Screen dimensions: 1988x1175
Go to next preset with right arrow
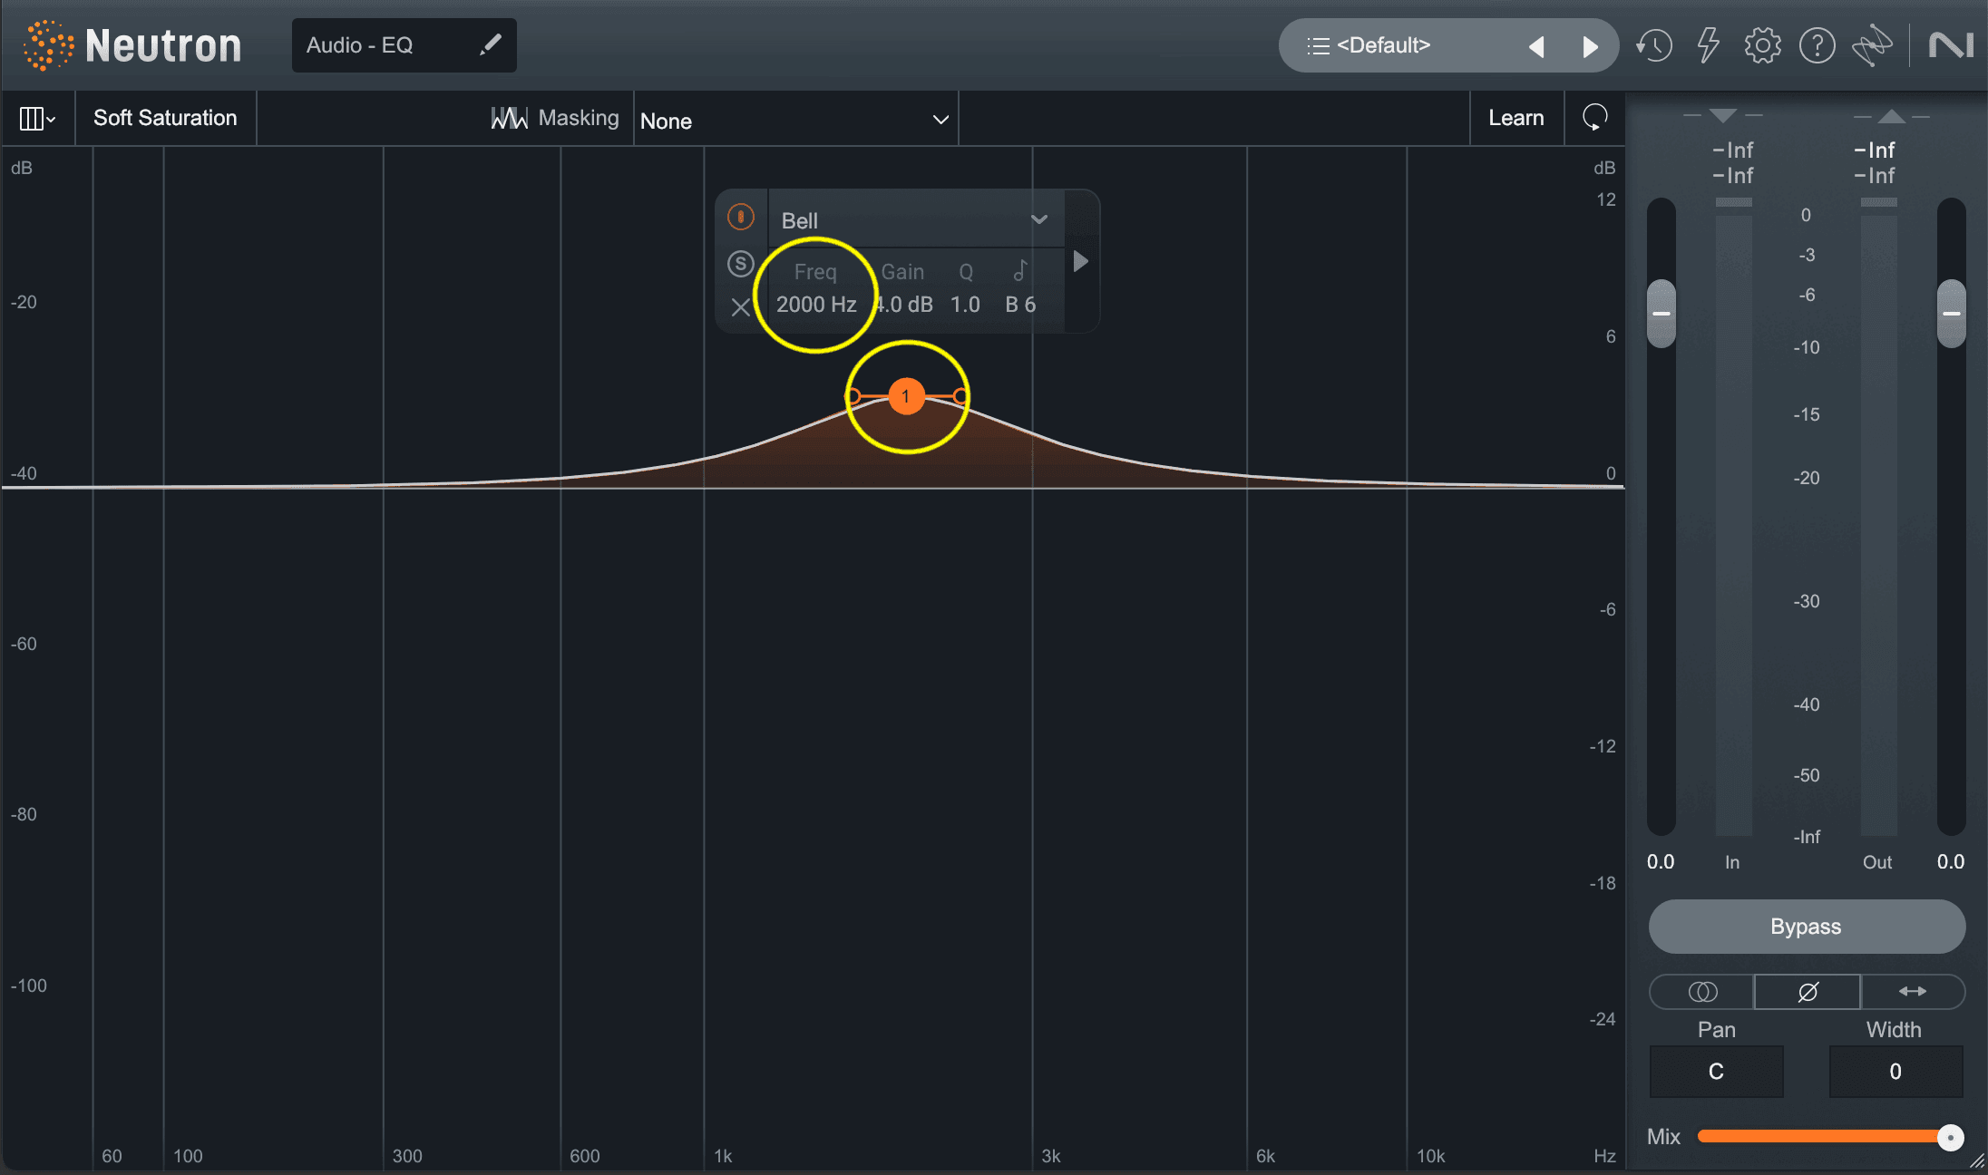click(1590, 46)
